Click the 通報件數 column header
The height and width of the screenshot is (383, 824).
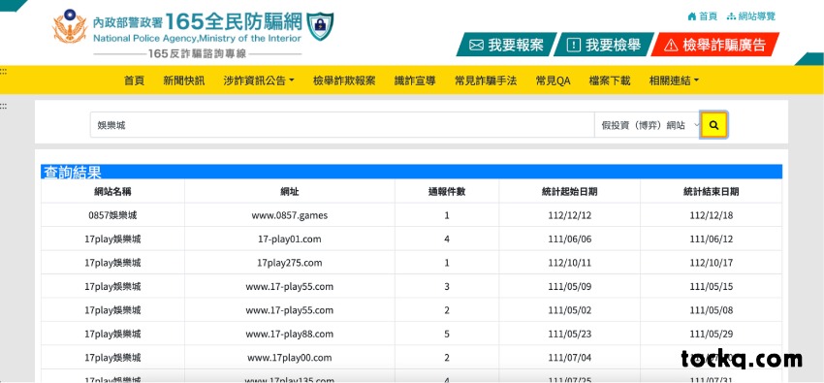coord(447,192)
